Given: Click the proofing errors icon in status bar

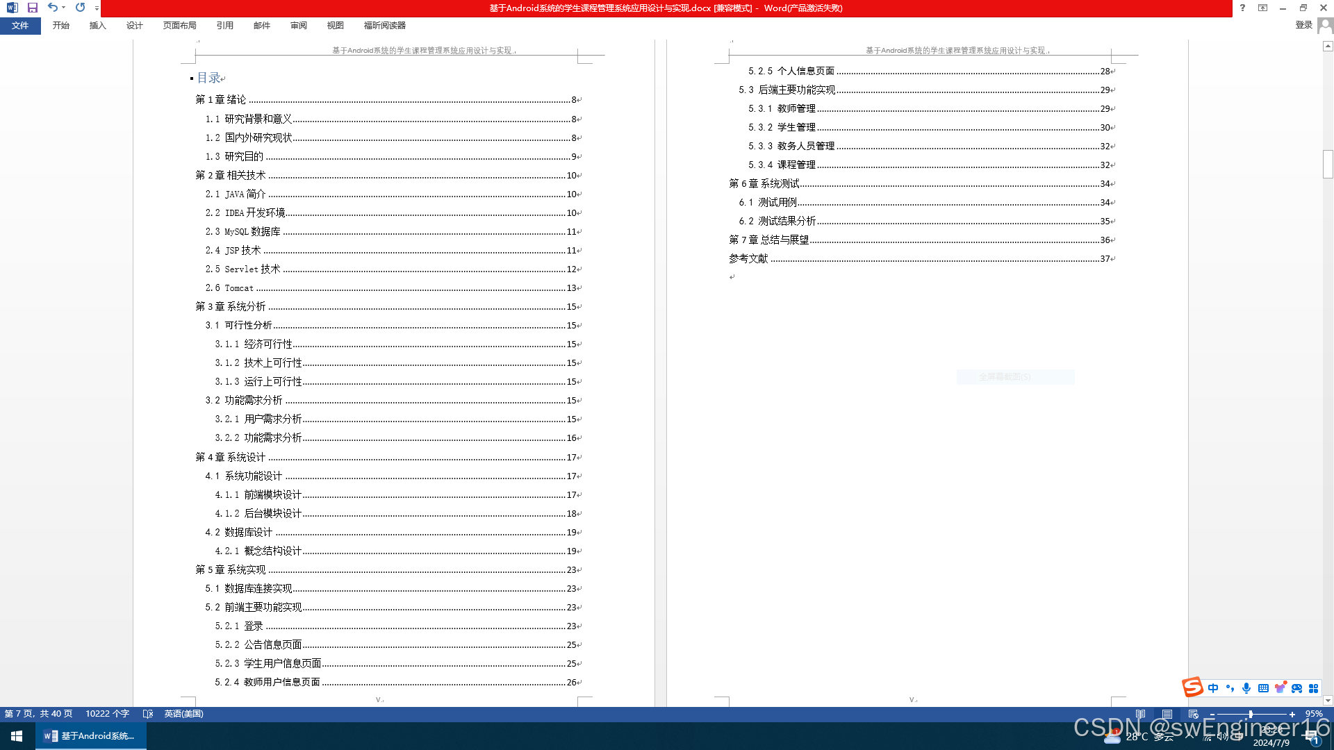Looking at the screenshot, I should tap(147, 714).
